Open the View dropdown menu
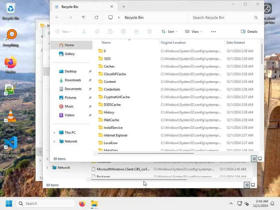 (194, 32)
